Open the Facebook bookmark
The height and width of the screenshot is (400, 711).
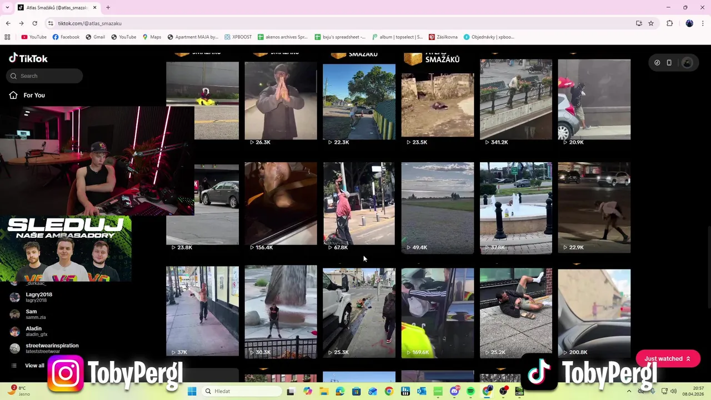[66, 37]
